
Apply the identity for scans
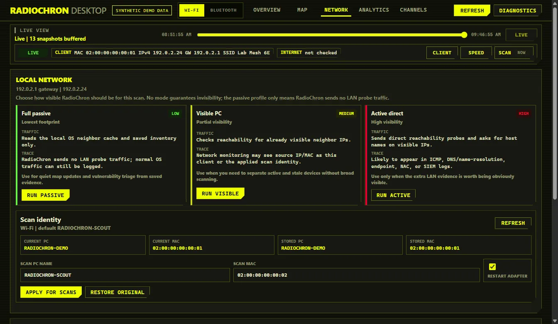(51, 292)
